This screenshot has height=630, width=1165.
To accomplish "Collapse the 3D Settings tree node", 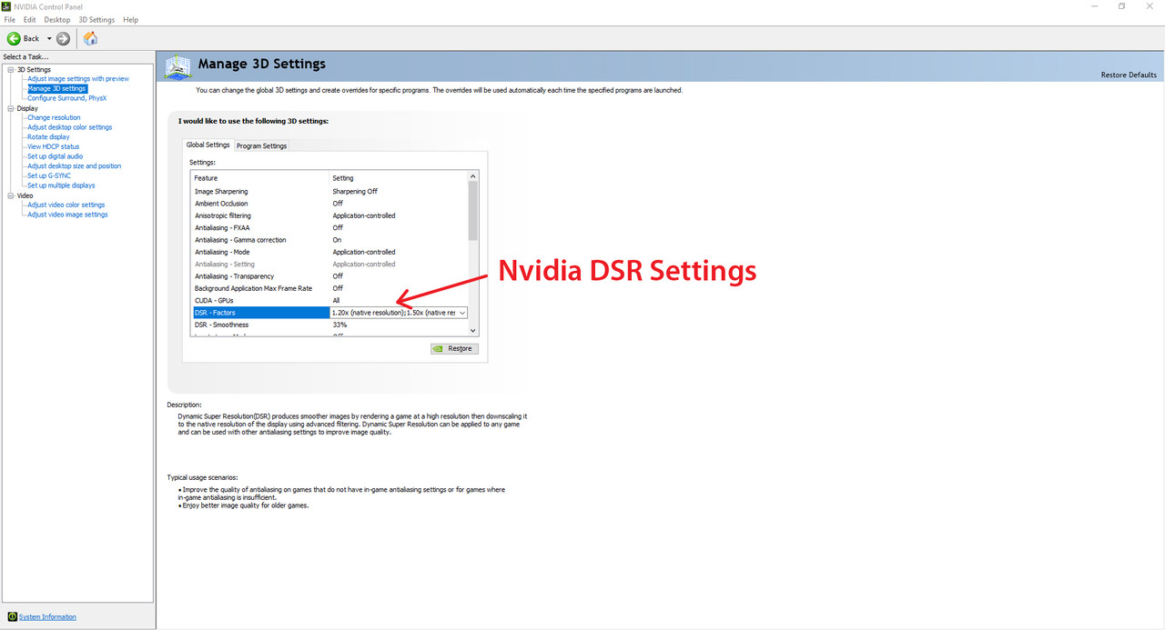I will pos(11,69).
